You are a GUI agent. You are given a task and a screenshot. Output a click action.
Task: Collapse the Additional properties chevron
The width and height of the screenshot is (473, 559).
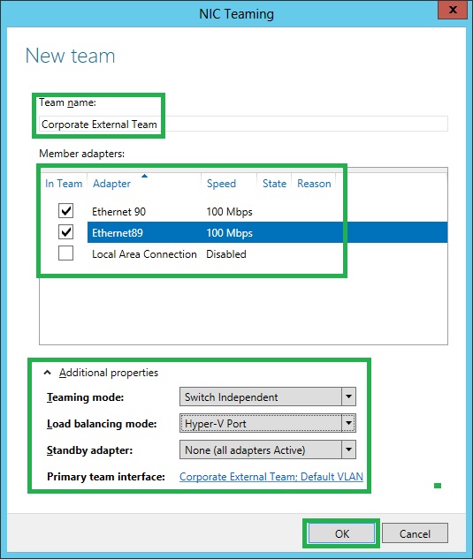(x=47, y=373)
